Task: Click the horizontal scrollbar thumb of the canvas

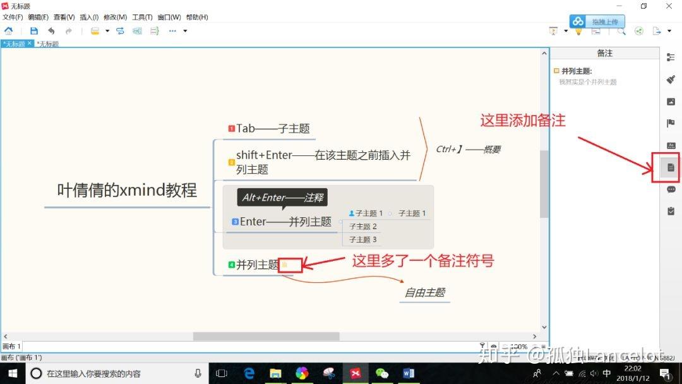Action: (x=266, y=336)
